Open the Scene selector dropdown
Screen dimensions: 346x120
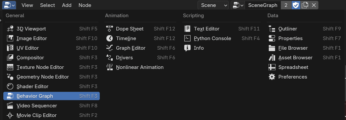213,5
